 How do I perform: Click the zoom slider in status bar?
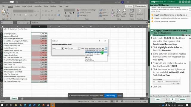click(133, 101)
